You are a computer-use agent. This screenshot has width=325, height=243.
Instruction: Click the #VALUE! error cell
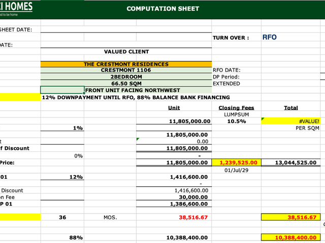click(290, 121)
